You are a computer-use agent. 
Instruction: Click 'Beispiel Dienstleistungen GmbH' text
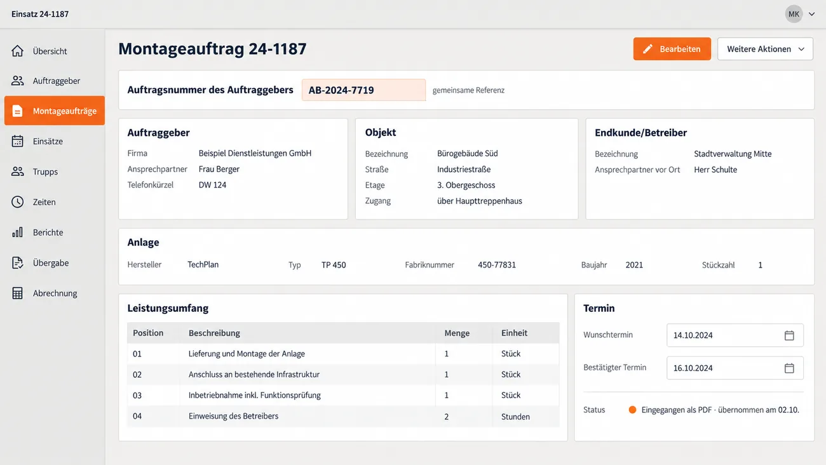pos(255,153)
